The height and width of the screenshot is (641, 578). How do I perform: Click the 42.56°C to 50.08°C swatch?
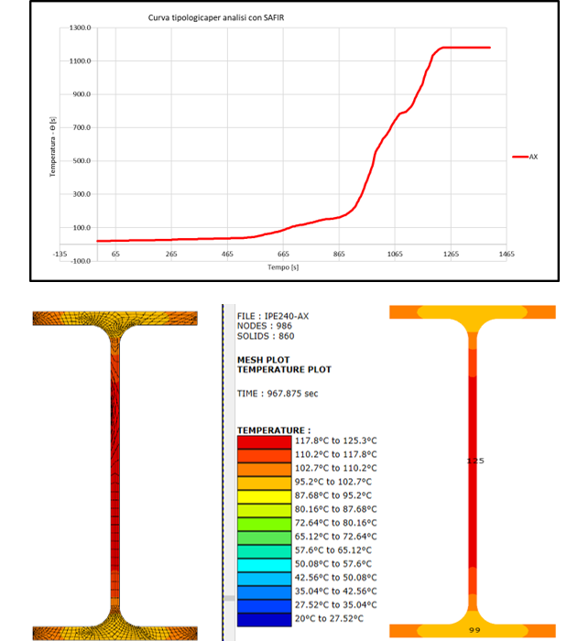264,578
